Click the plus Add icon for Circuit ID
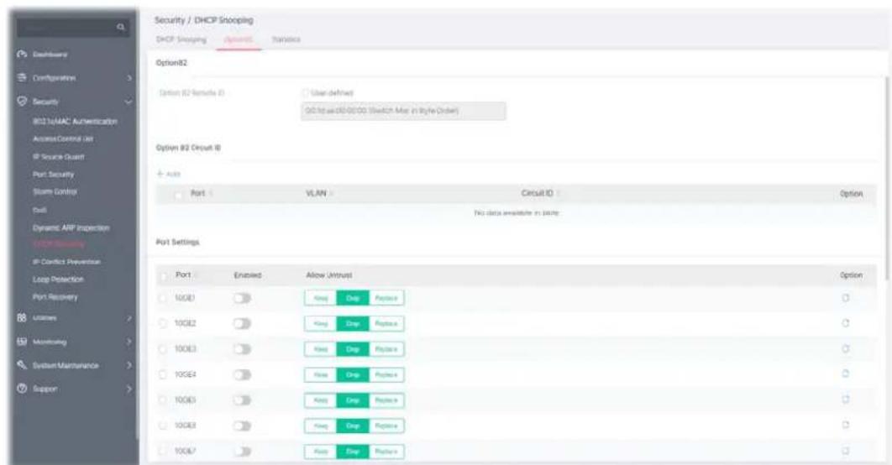This screenshot has width=892, height=465. click(x=160, y=174)
